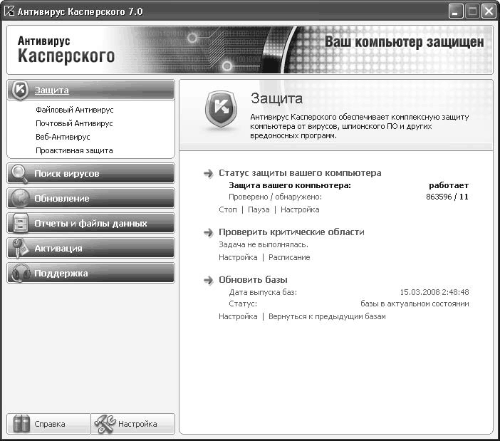
Task: Click the globe icon for Обновление
Action: click(x=20, y=198)
